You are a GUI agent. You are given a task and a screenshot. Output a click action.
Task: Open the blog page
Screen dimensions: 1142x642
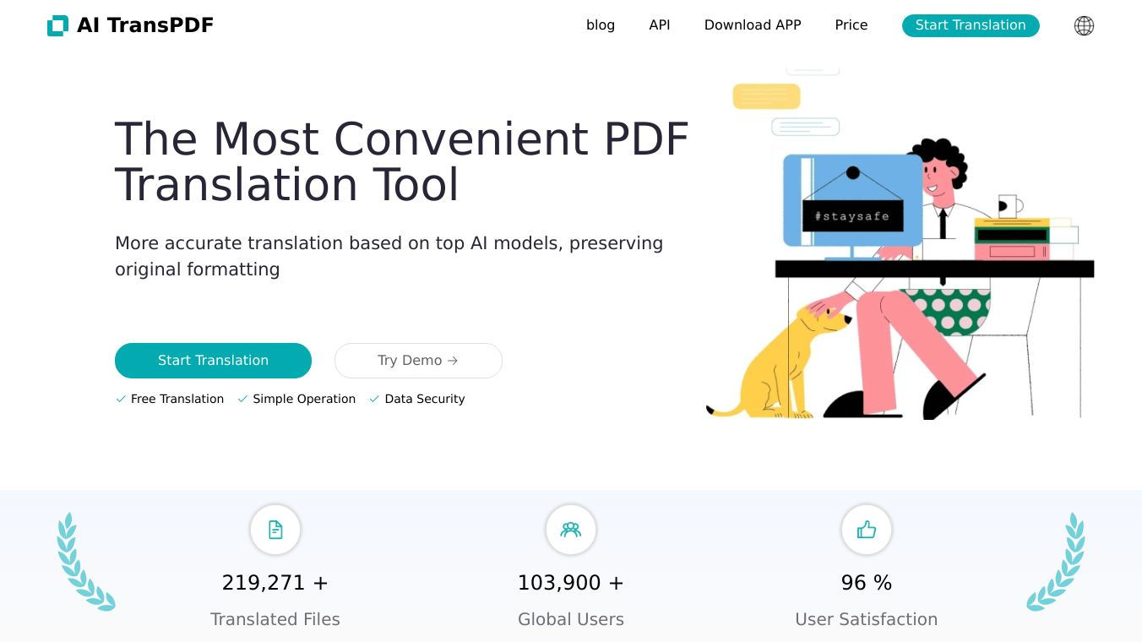point(601,25)
